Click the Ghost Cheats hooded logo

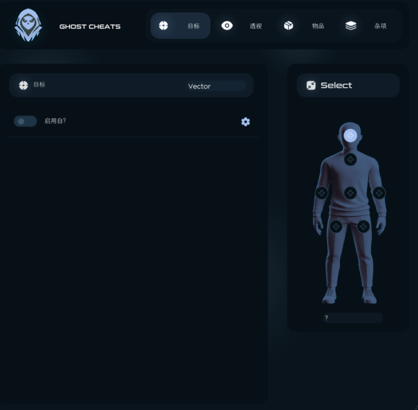tap(28, 25)
